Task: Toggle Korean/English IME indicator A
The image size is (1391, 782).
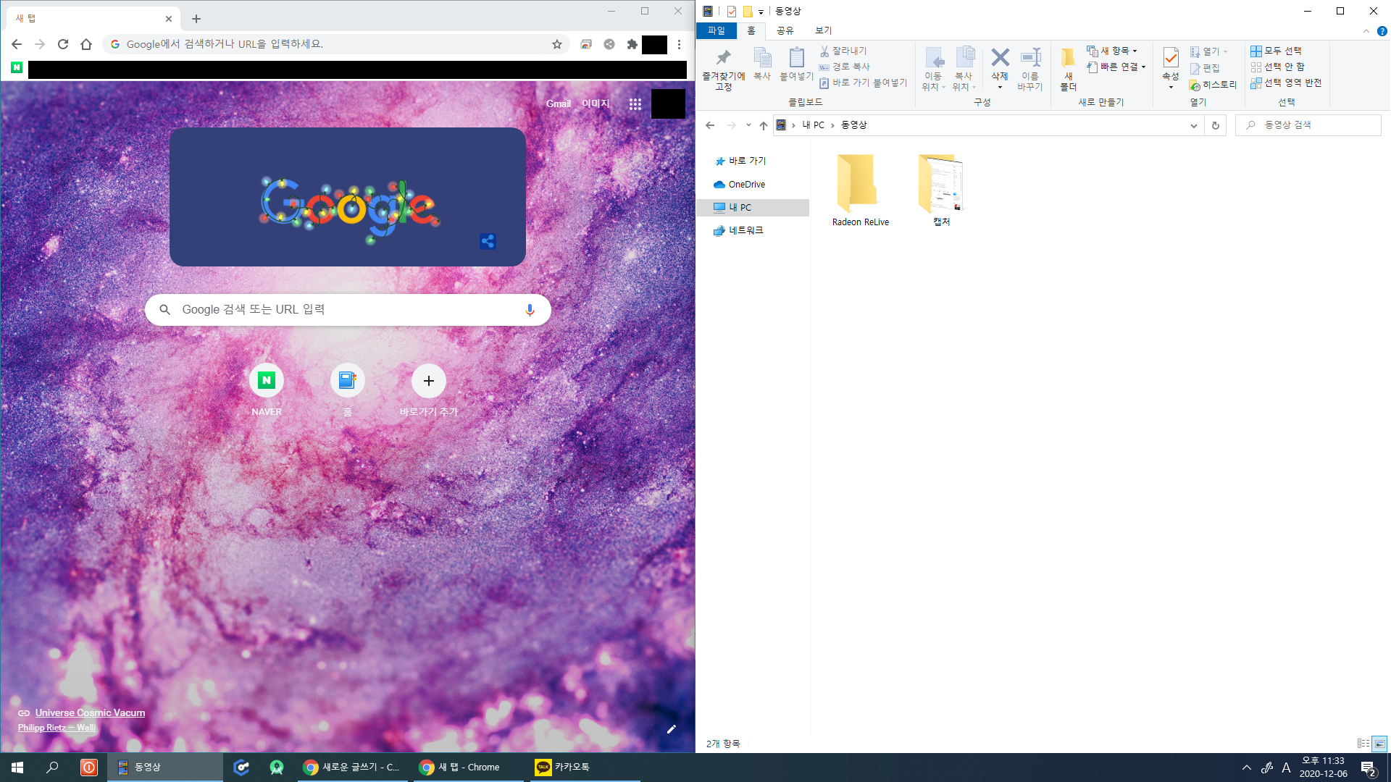Action: click(x=1286, y=768)
